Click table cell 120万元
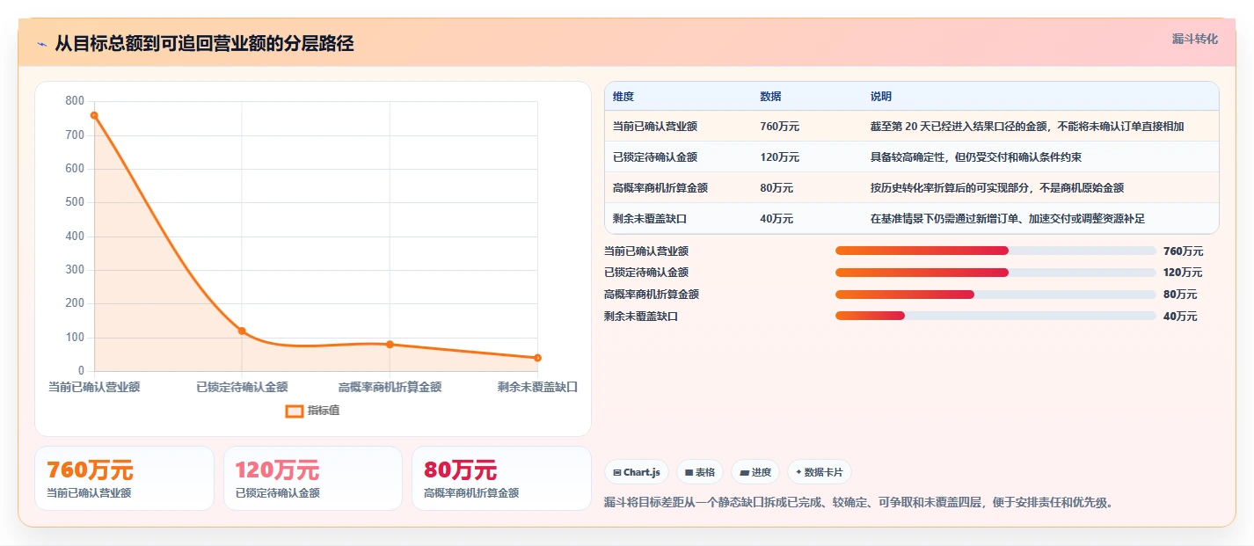The height and width of the screenshot is (546, 1254). 780,157
